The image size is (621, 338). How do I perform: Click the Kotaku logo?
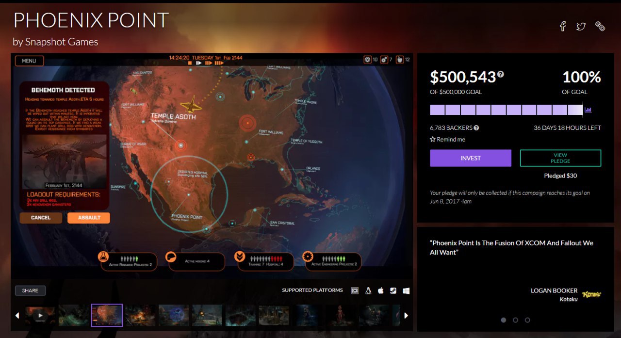(x=591, y=294)
